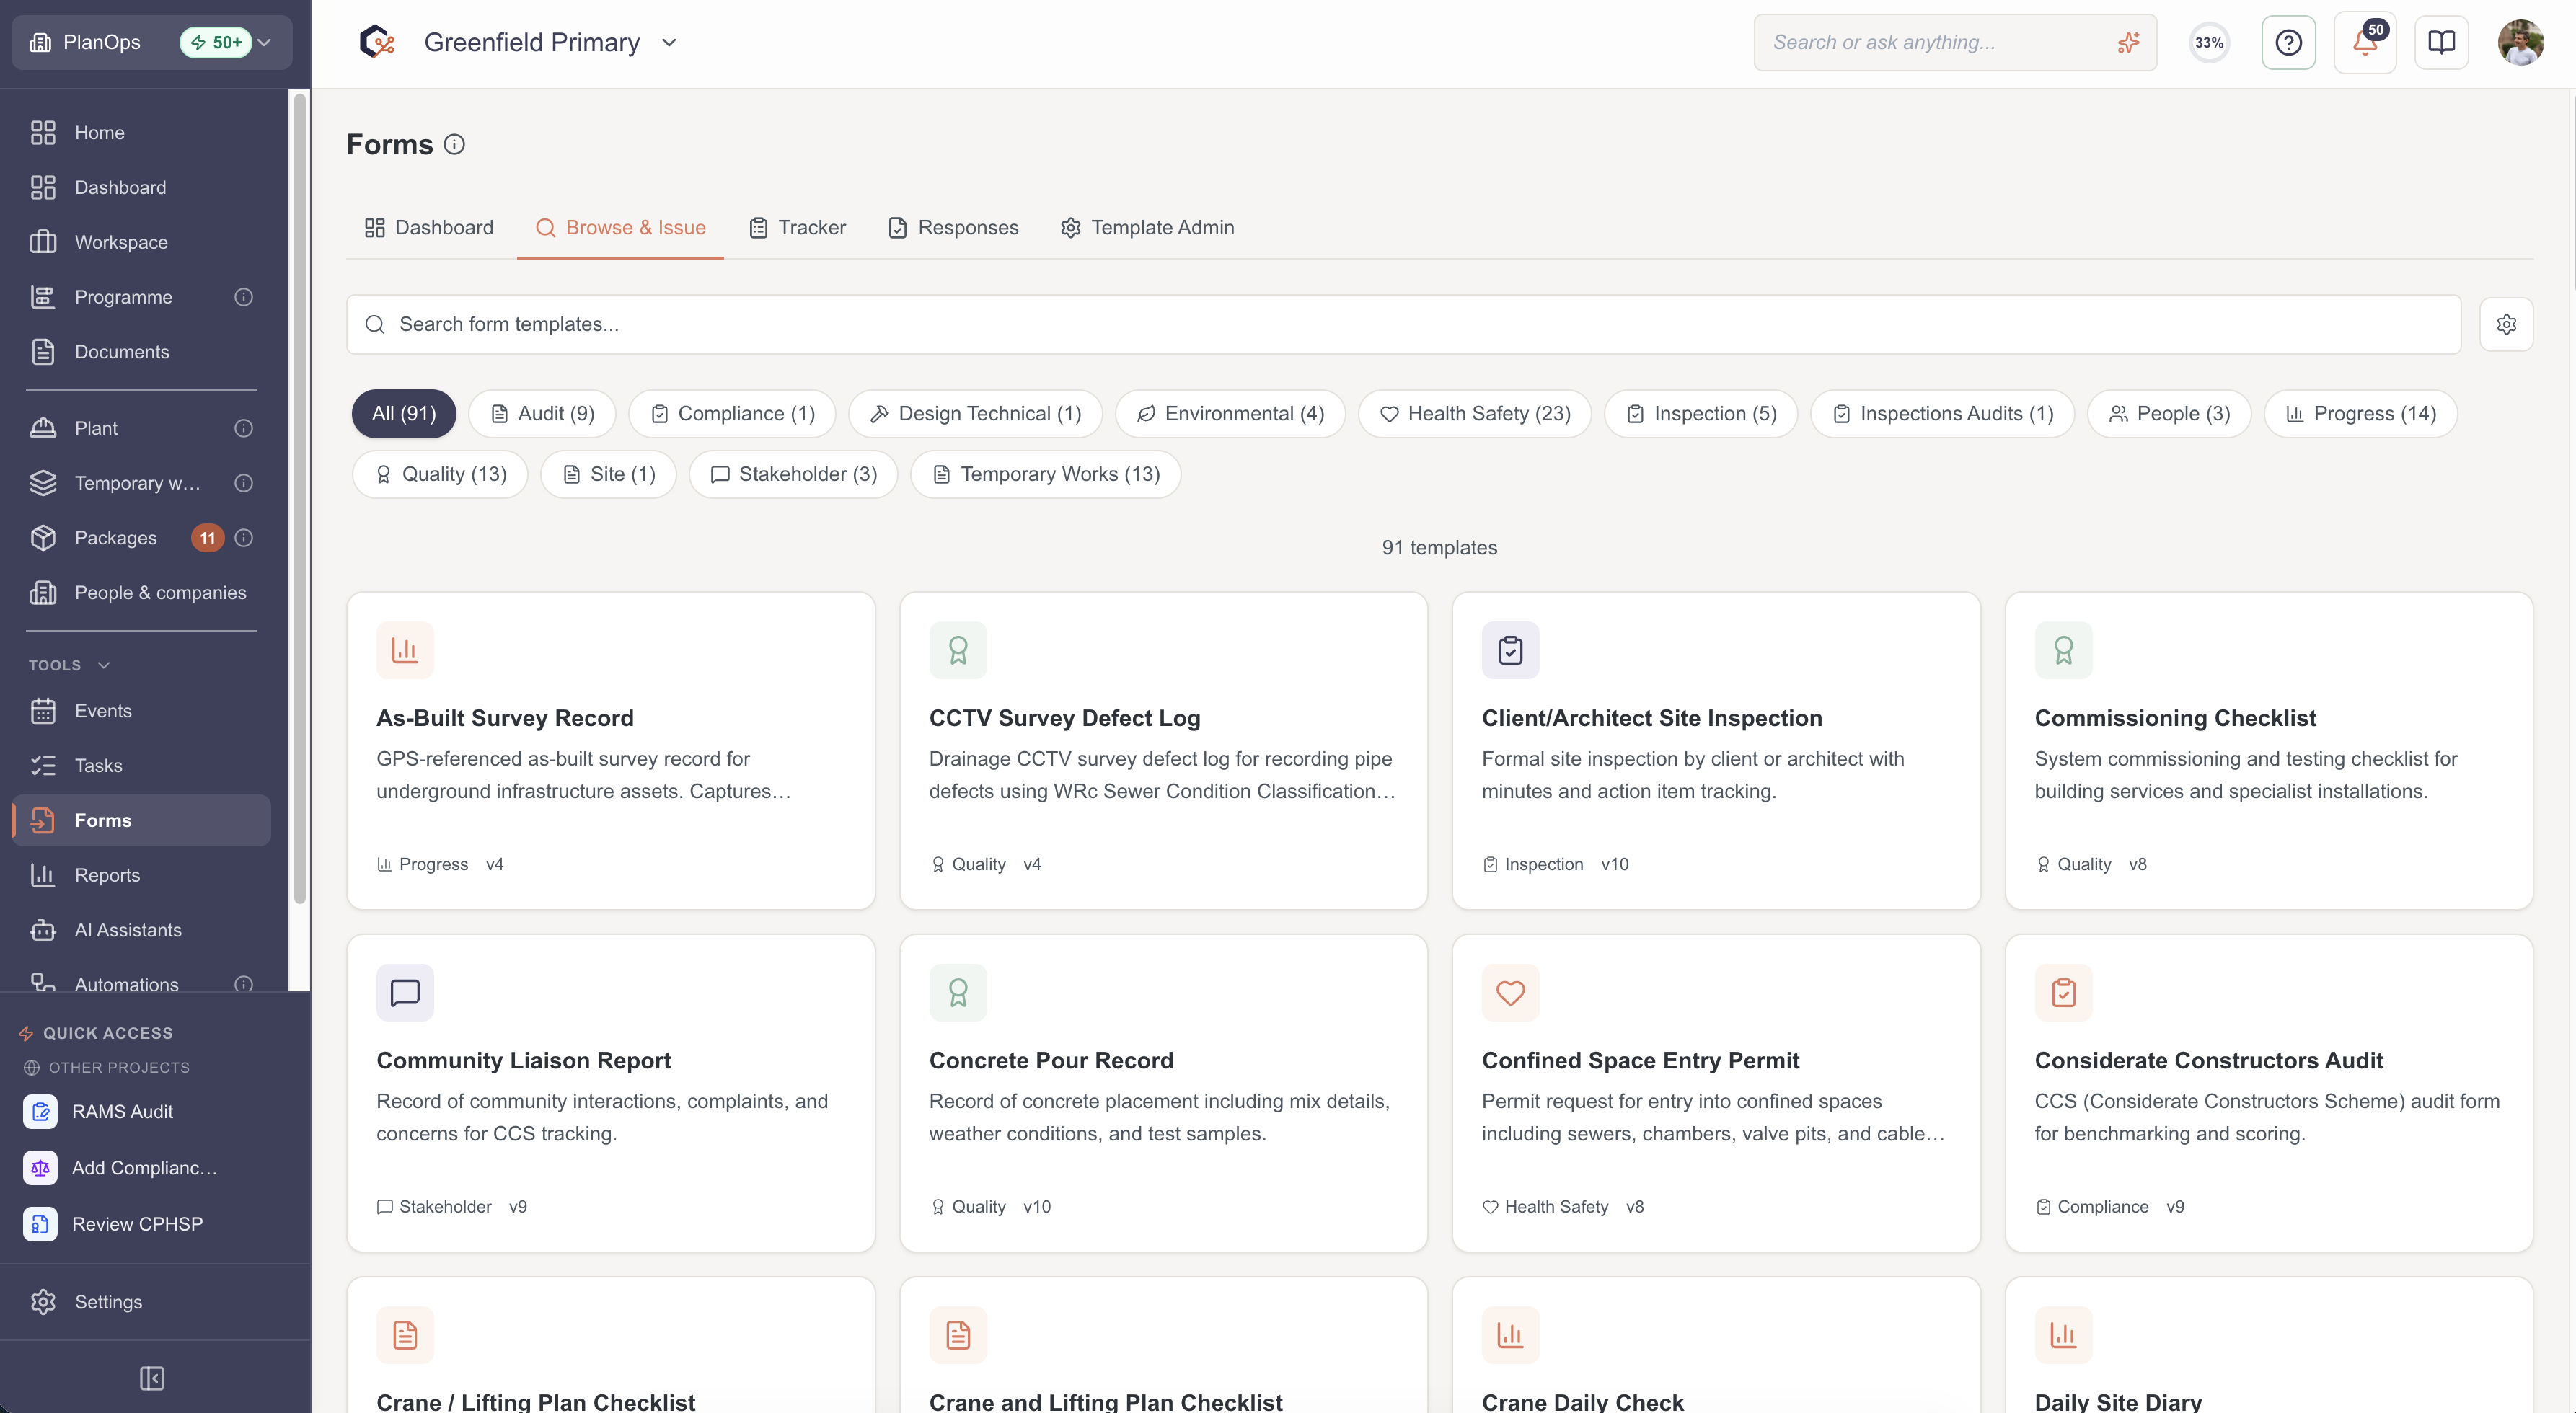Screen dimensions: 2576x1413
Task: Click the 50+ credits badge
Action: (216, 42)
